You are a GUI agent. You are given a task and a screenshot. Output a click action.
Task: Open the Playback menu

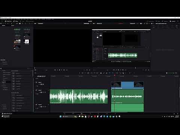(x=31, y=19)
